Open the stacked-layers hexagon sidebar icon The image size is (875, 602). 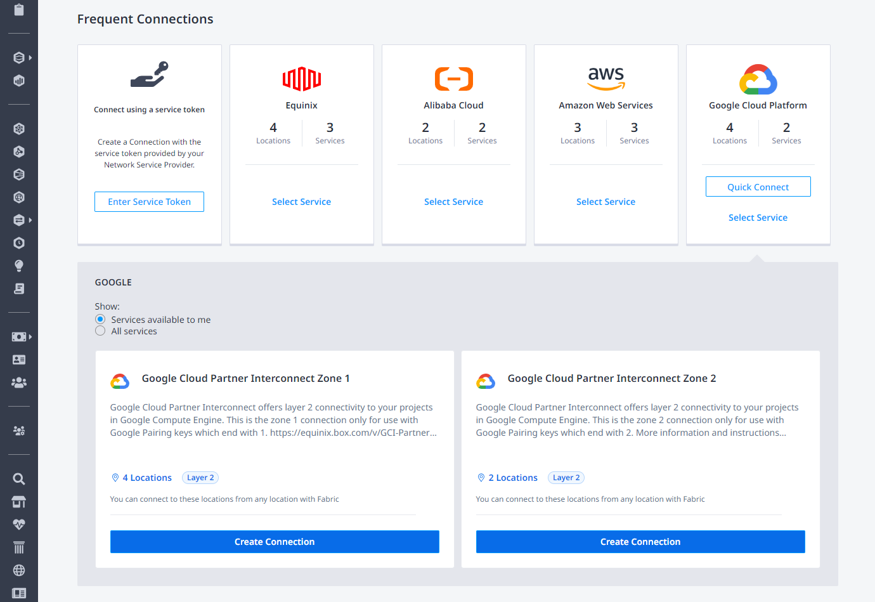click(x=19, y=58)
